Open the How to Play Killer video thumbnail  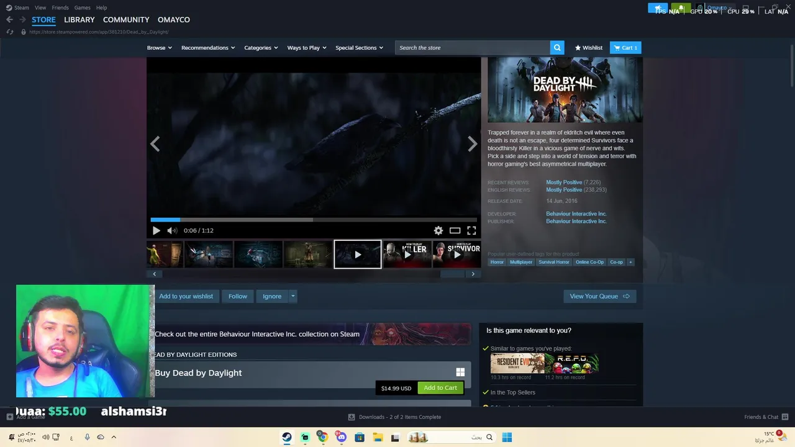click(x=407, y=255)
